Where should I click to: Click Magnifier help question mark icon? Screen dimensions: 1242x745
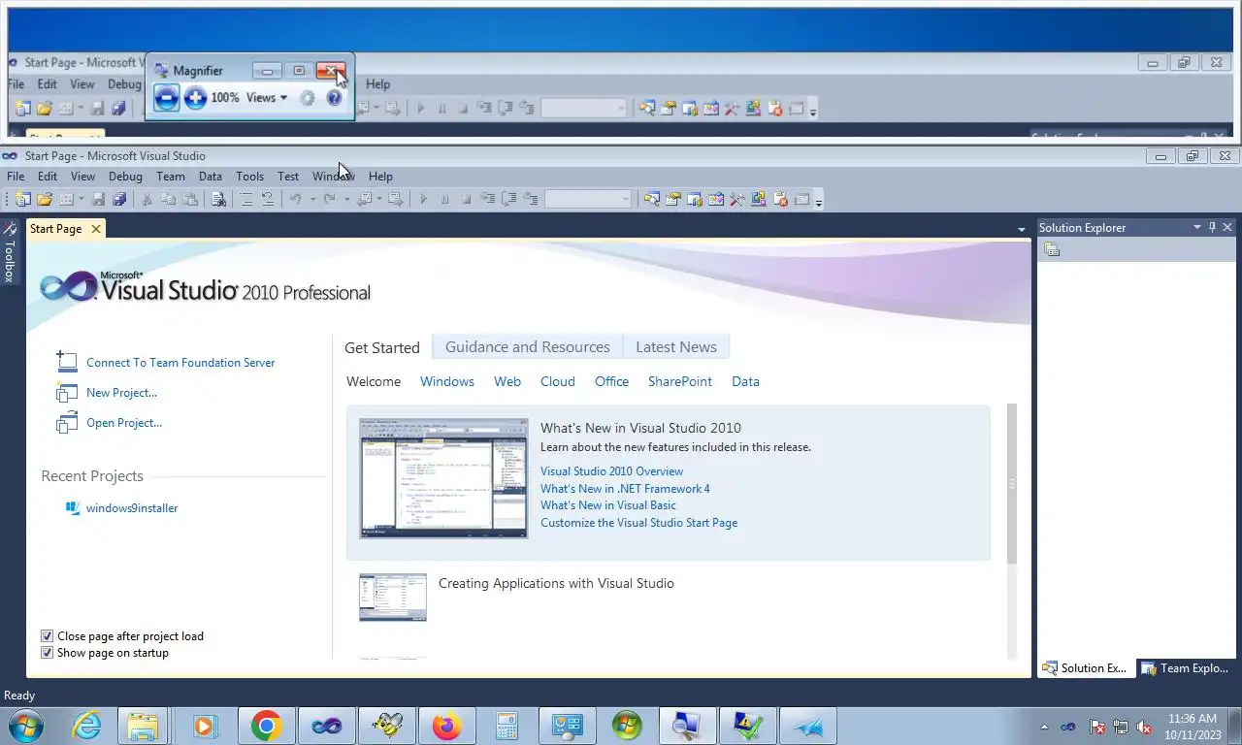pyautogui.click(x=334, y=97)
